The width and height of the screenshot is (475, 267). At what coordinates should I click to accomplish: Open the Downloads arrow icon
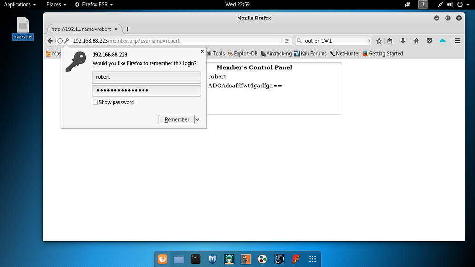403,41
